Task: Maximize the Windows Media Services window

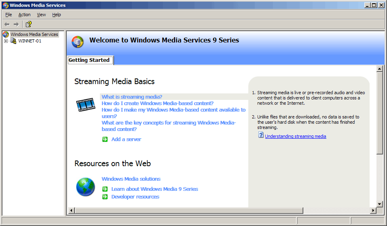Action: tap(374, 5)
